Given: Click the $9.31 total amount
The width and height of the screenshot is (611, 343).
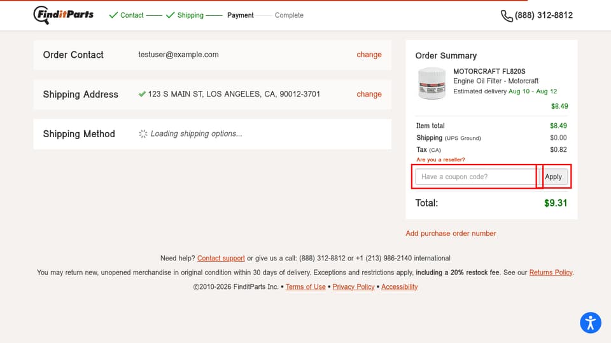Looking at the screenshot, I should (556, 203).
